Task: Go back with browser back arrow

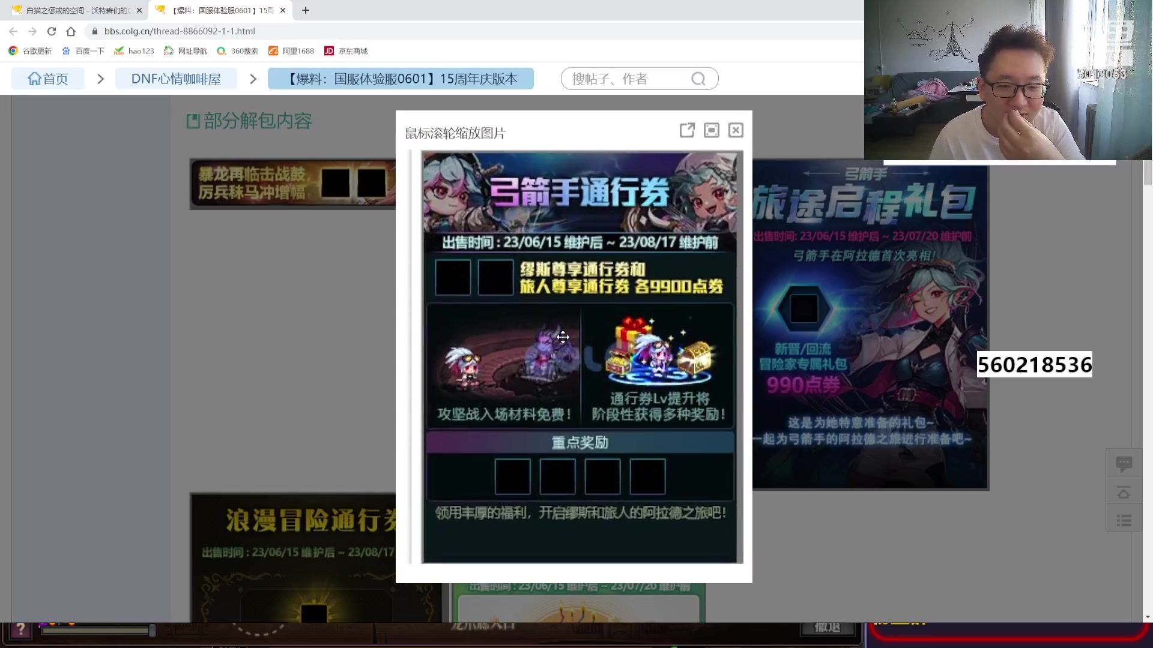Action: click(x=13, y=31)
